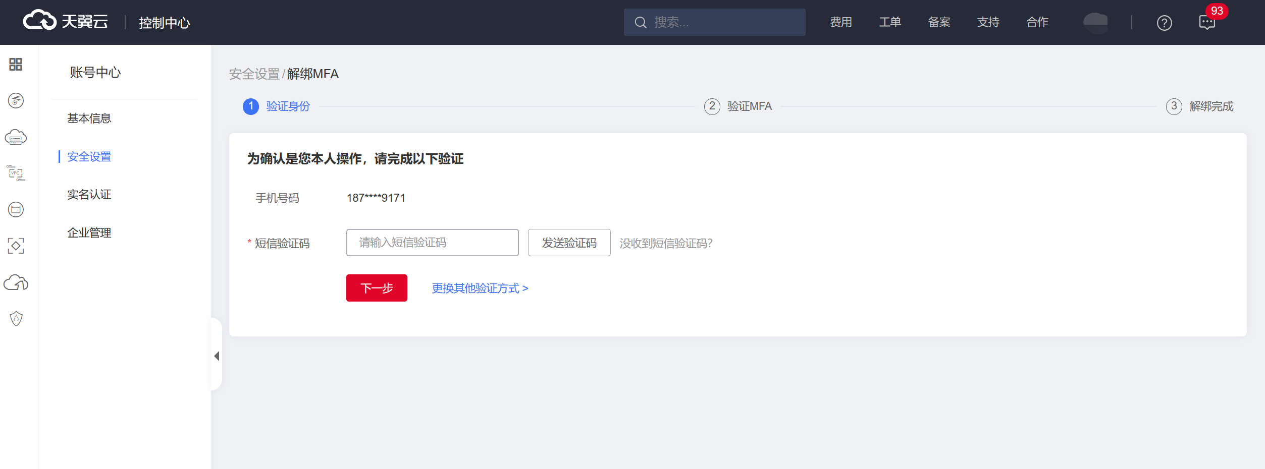Screen dimensions: 1265x469
Task: Click the search magnifier icon
Action: [x=641, y=22]
